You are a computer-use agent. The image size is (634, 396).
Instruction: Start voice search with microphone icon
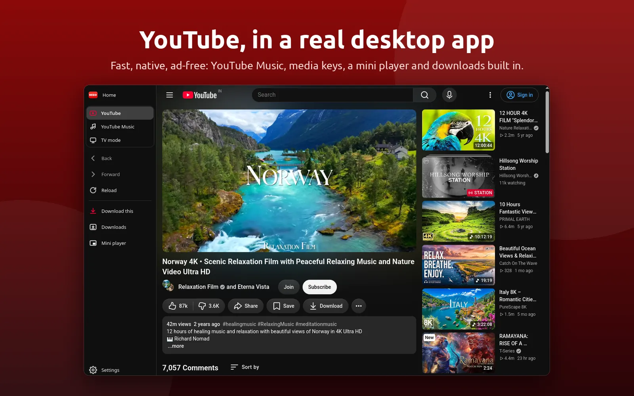449,95
